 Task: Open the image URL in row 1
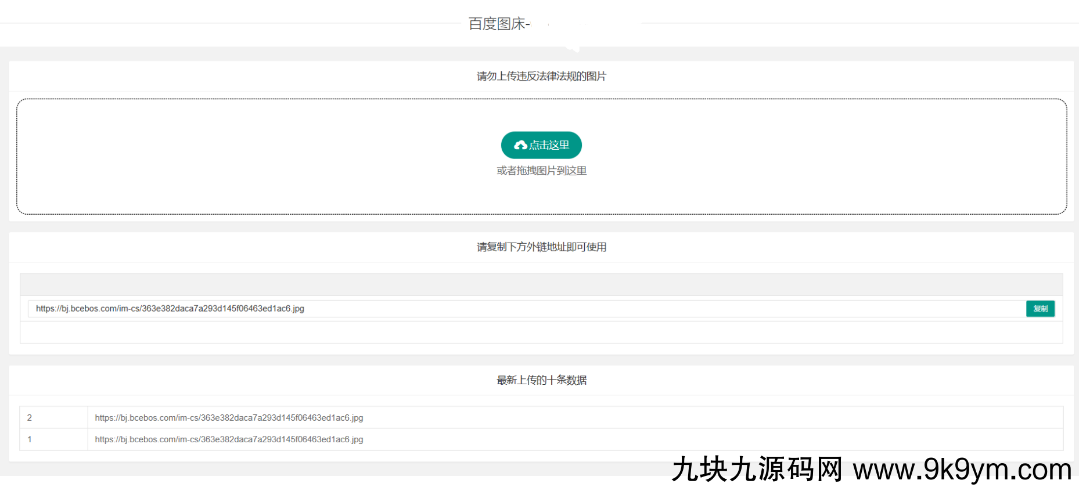(229, 439)
